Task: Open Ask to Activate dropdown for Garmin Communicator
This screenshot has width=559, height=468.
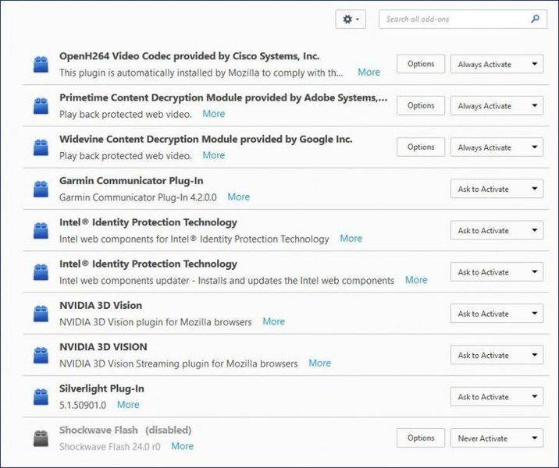Action: coord(497,189)
